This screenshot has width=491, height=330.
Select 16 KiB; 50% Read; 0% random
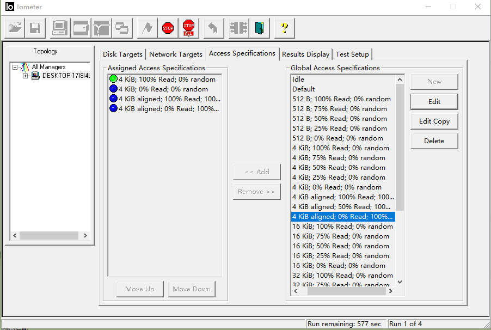pos(343,246)
